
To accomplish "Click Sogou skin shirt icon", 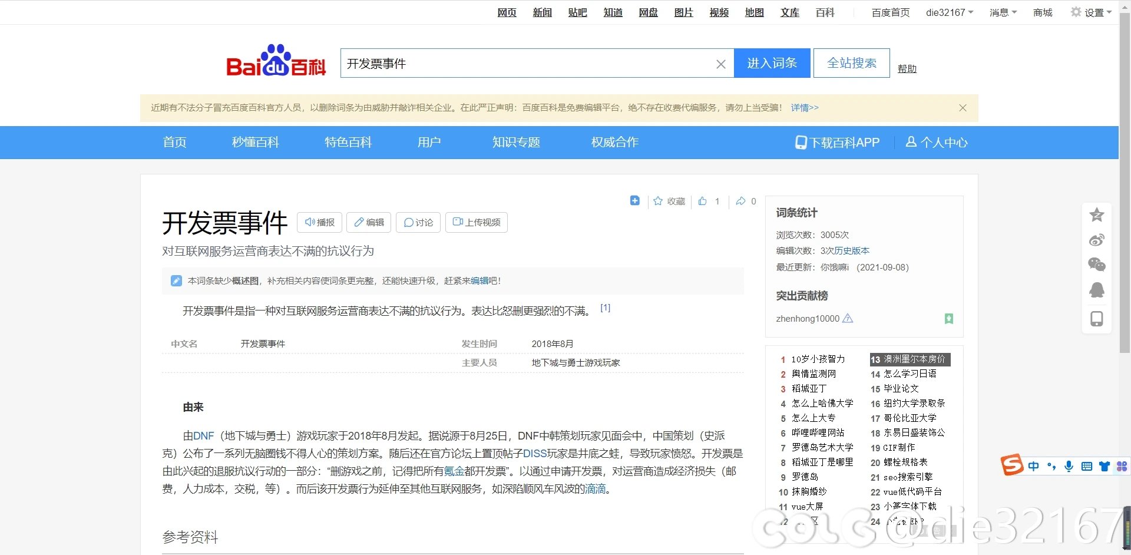I will 1104,467.
